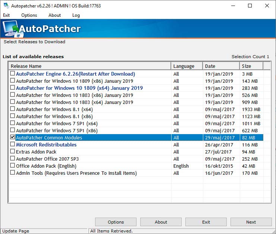276x234 pixels.
Task: Sort by Language column header
Action: 187,66
